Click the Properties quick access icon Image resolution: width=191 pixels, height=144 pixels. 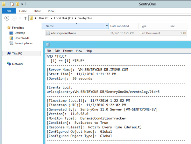pos(12,4)
